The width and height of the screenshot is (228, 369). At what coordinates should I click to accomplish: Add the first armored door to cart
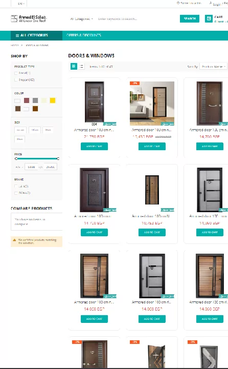click(x=94, y=147)
